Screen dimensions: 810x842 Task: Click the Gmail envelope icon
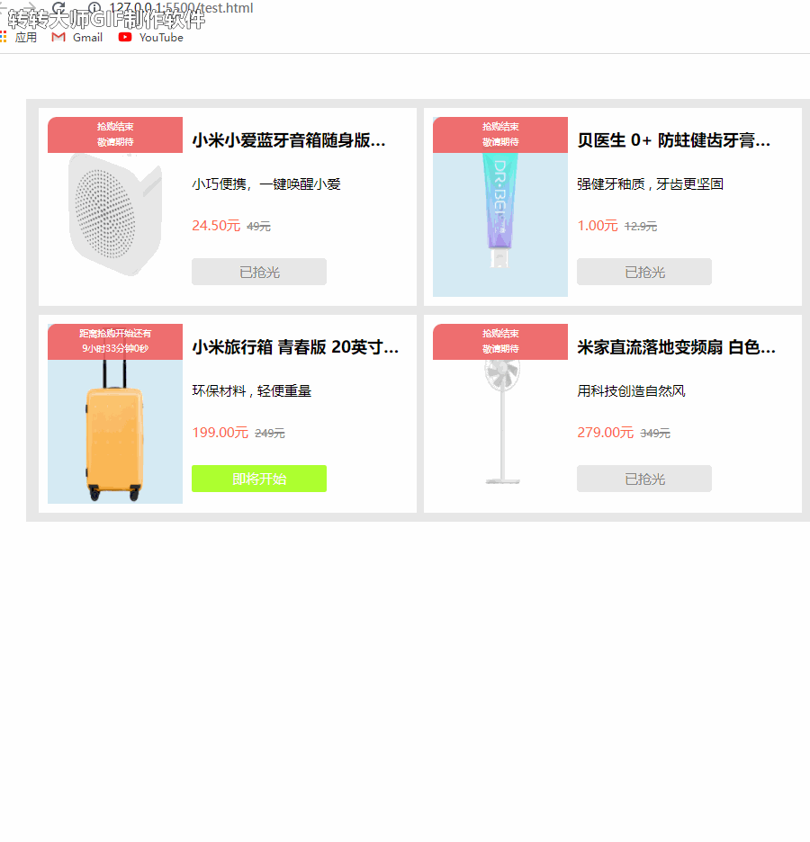pos(58,37)
